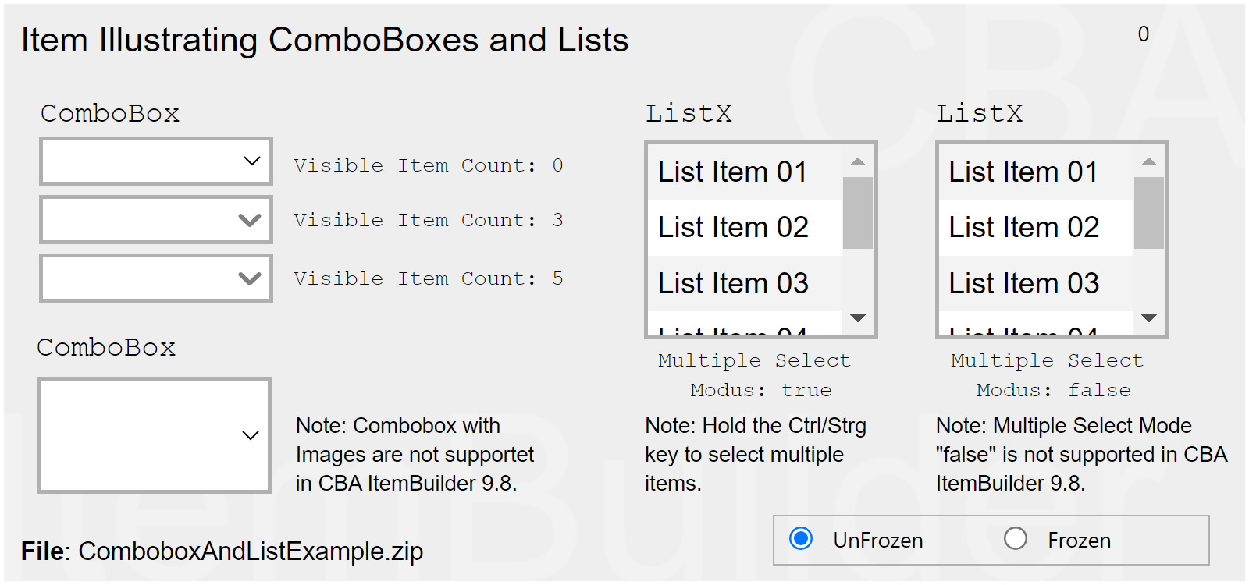Select List Item 01 in single-select list
This screenshot has width=1249, height=585.
click(1023, 172)
